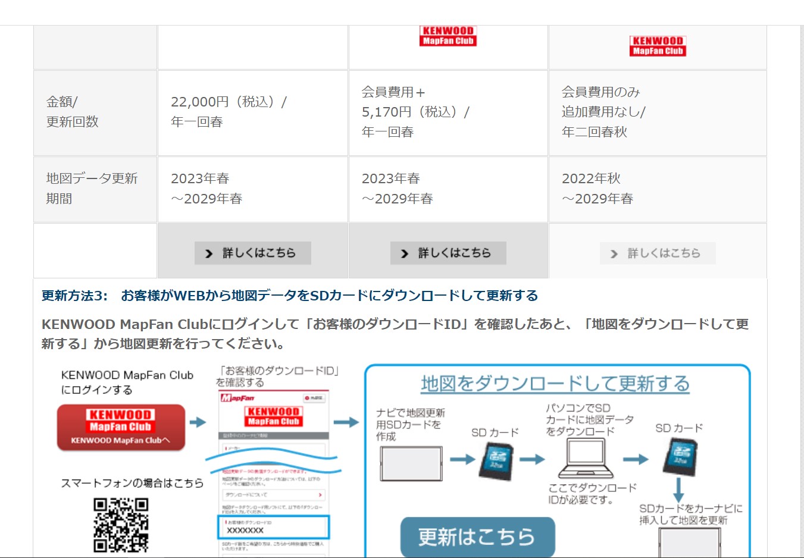804x558 pixels.
Task: Click chevron arrow in first 詳しくはこちら button
Action: pyautogui.click(x=209, y=253)
